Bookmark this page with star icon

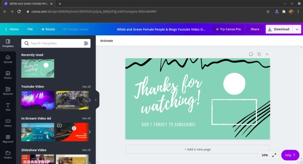point(268,12)
